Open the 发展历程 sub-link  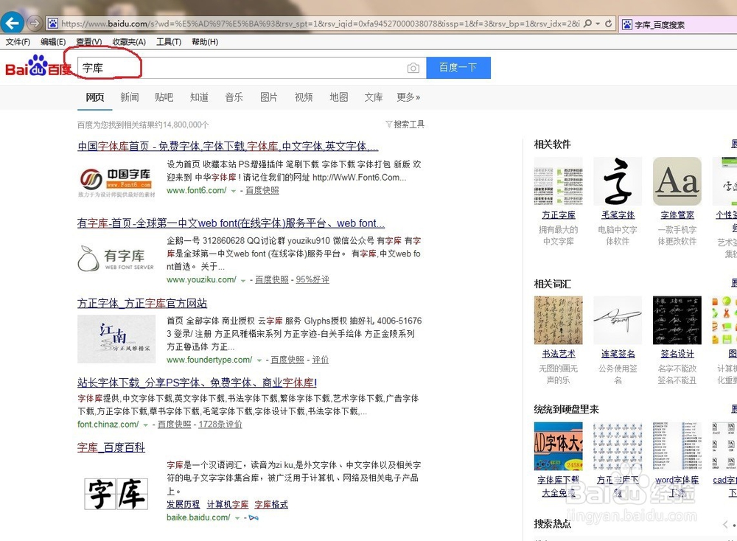[x=184, y=504]
